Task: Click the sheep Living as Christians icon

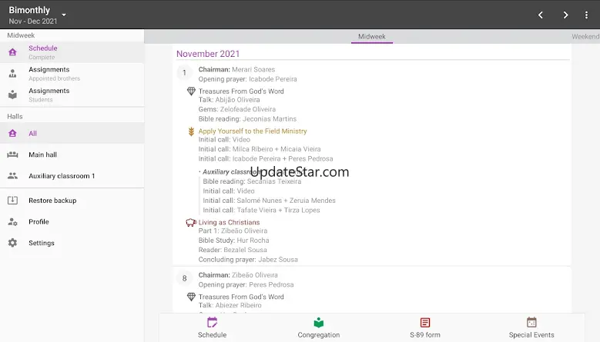Action: 190,222
